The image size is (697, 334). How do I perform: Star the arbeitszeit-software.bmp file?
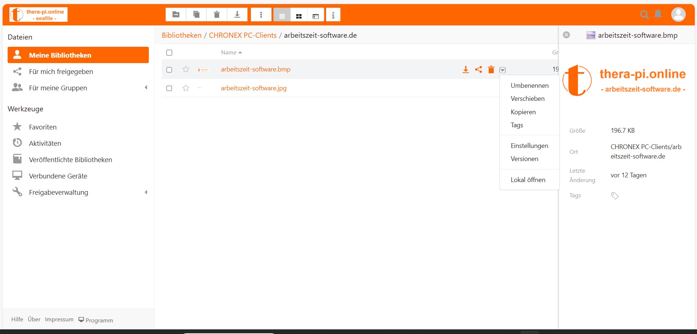186,69
